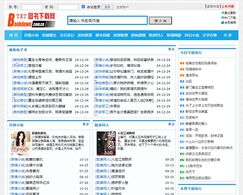The height and width of the screenshot is (195, 243).
Task: Open 玄幻奇幻 category in navigation bar
Action: pyautogui.click(x=67, y=35)
